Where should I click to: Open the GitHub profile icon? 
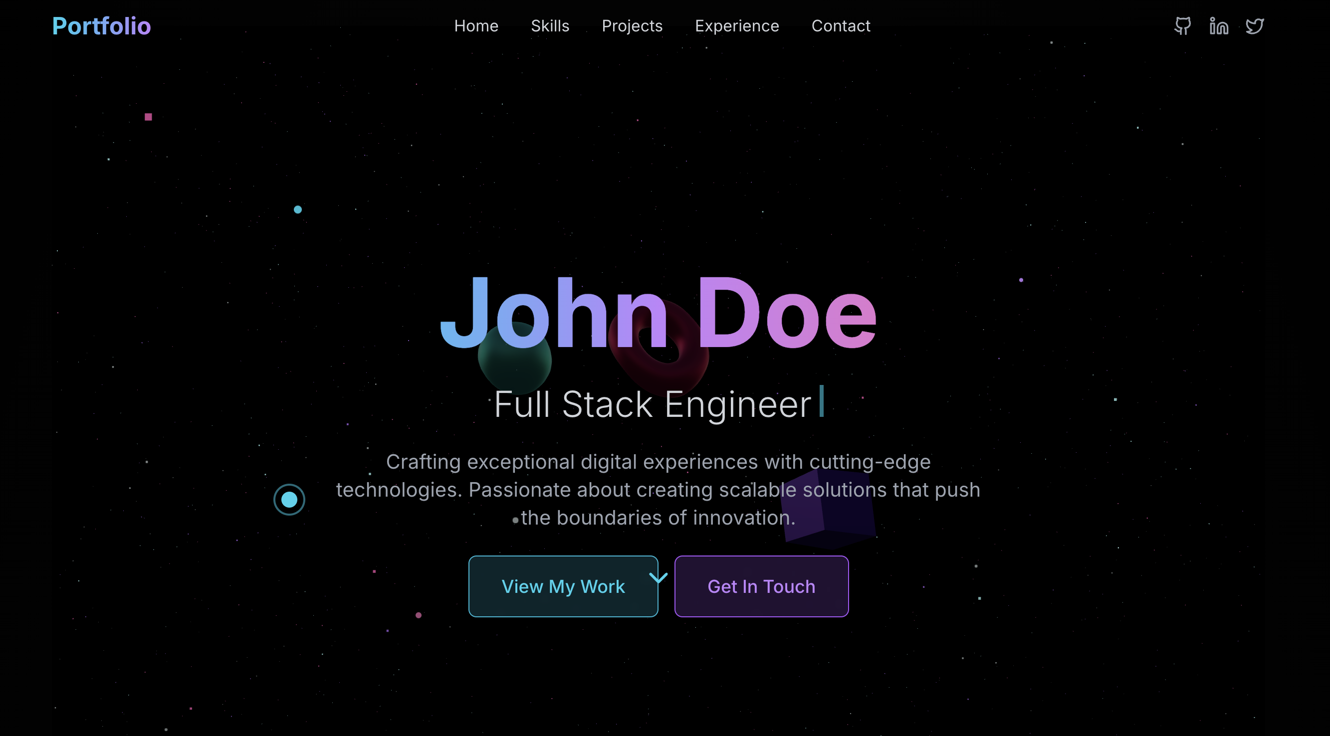click(1182, 26)
